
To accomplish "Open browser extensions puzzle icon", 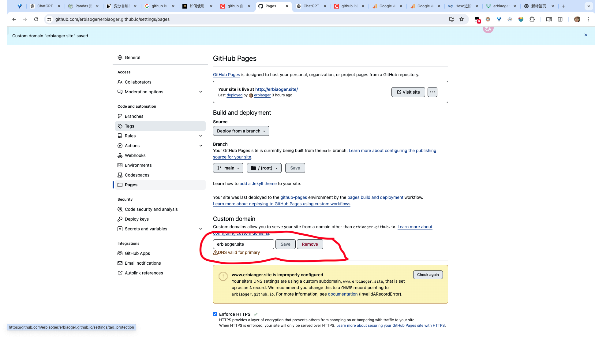I will (x=532, y=19).
